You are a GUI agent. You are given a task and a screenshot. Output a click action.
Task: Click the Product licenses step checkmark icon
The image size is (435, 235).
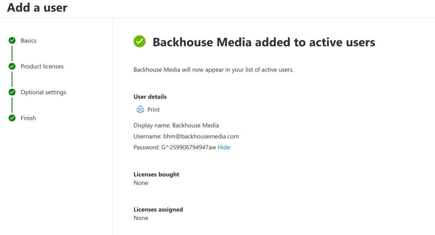(x=12, y=67)
